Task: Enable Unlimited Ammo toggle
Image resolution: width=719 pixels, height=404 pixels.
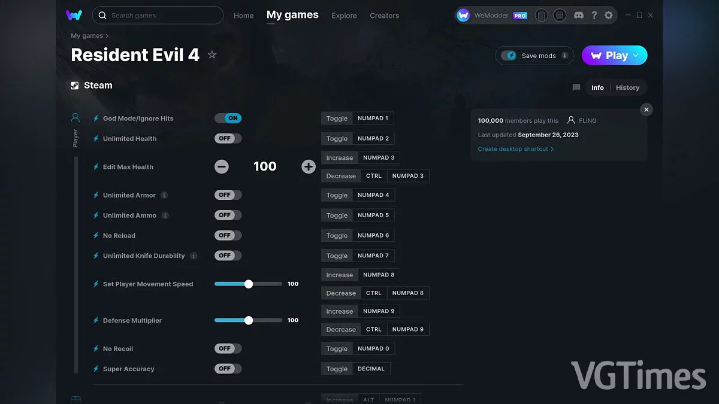Action: tap(228, 215)
